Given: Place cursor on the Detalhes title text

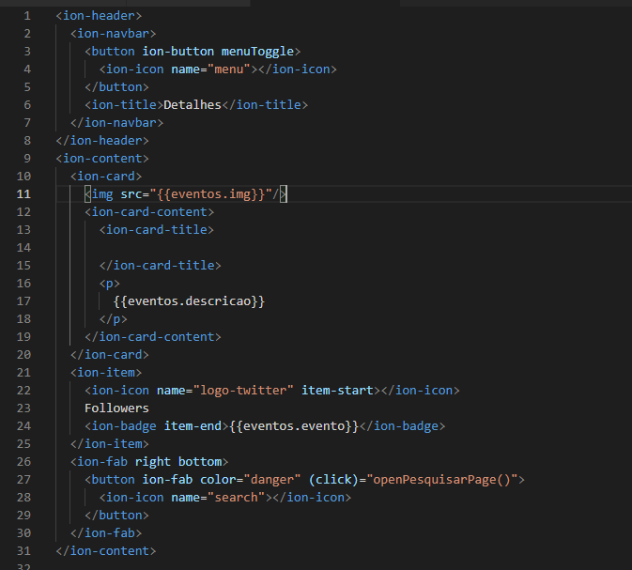Looking at the screenshot, I should 193,105.
